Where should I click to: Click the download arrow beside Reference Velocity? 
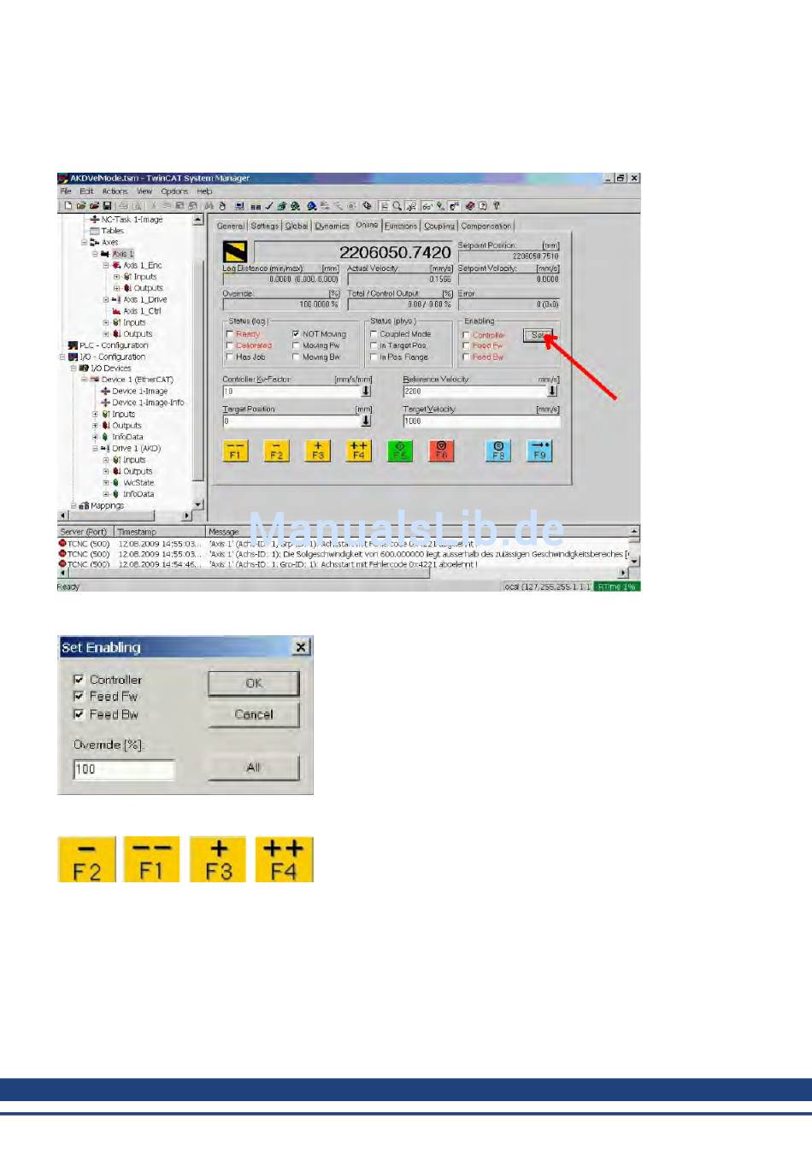[552, 391]
